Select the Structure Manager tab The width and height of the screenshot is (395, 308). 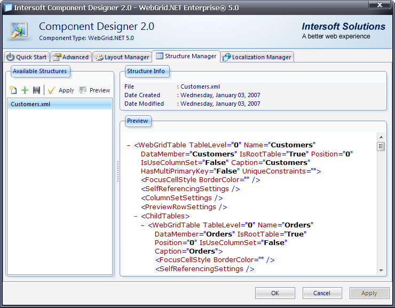[x=186, y=56]
